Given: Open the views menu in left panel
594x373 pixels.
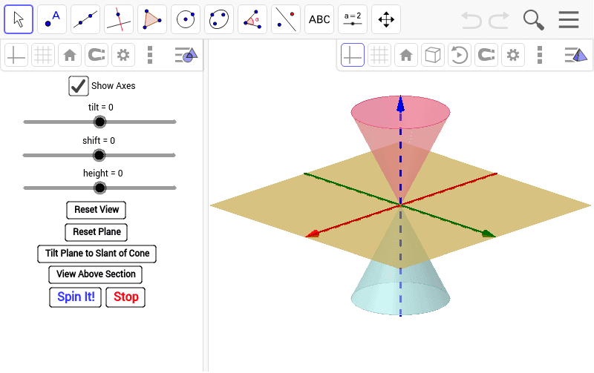Looking at the screenshot, I should (186, 55).
